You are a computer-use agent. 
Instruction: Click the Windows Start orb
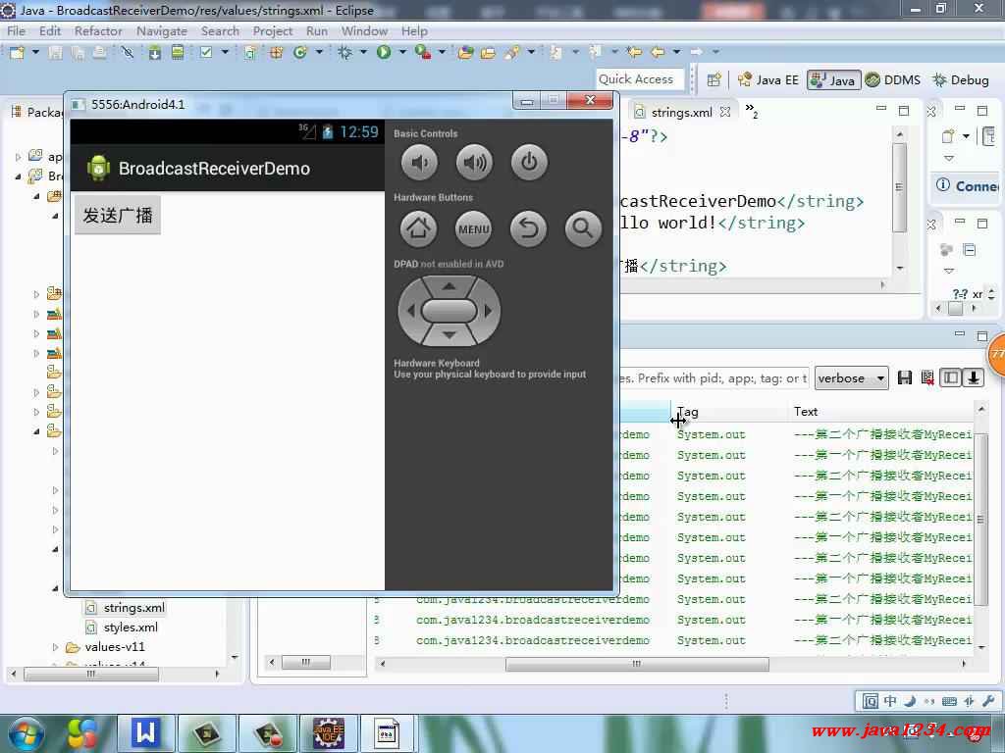click(x=26, y=733)
